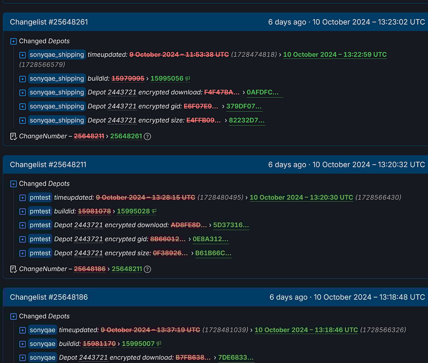
Task: Click the sonyqae branch tag on buildid row
Action: [x=42, y=344]
